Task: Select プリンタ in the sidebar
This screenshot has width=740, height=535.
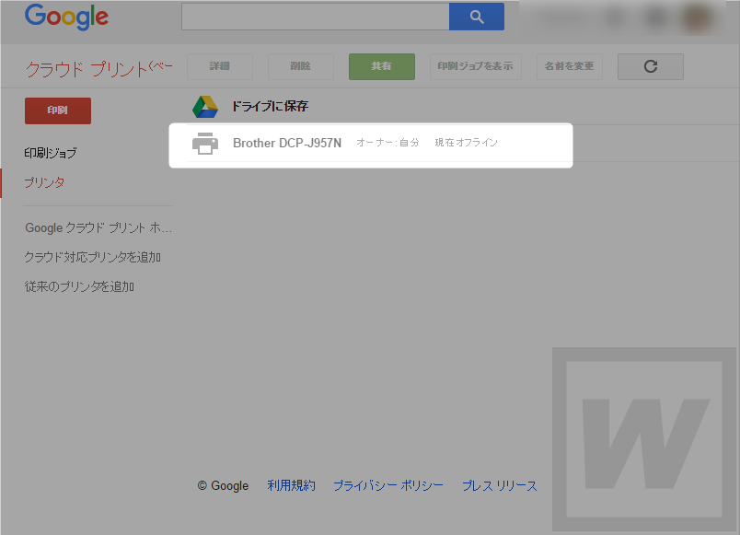Action: (44, 182)
